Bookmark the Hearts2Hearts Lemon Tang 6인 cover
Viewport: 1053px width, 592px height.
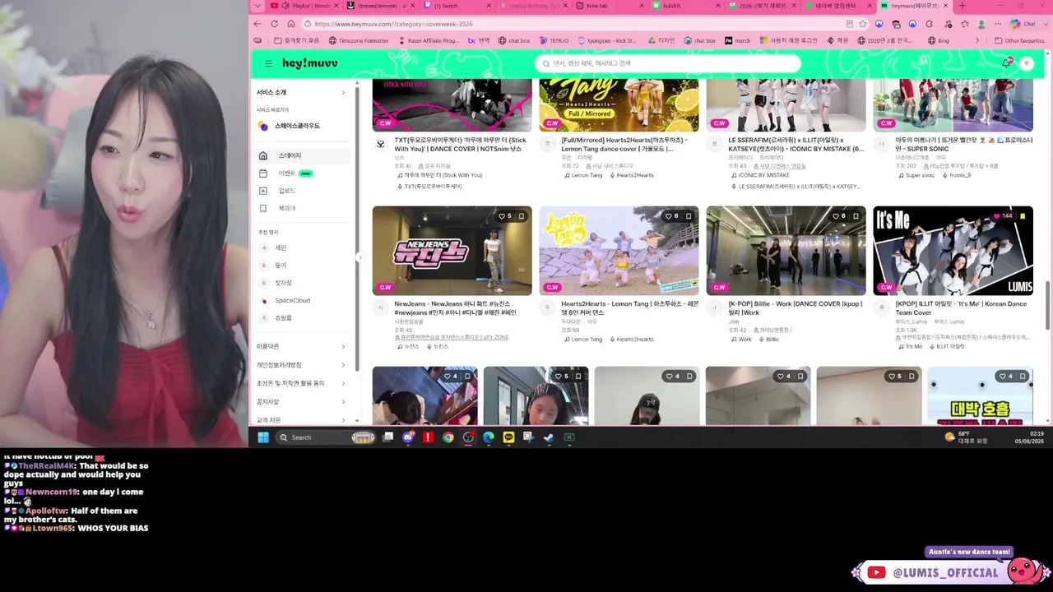tap(689, 216)
